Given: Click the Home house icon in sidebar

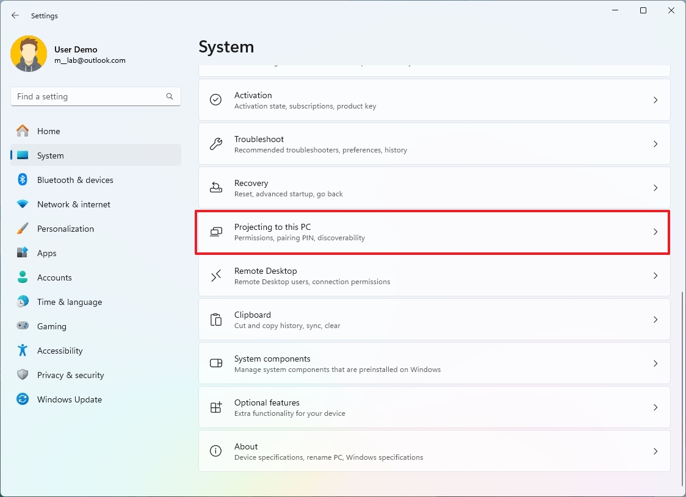Looking at the screenshot, I should click(x=23, y=131).
